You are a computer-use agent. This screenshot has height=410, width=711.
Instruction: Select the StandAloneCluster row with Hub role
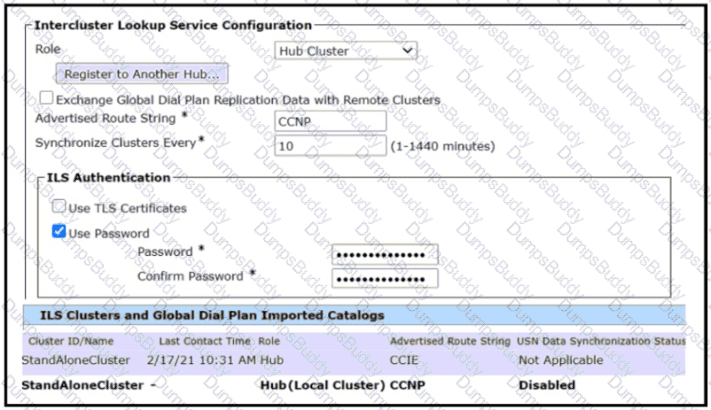pyautogui.click(x=75, y=360)
